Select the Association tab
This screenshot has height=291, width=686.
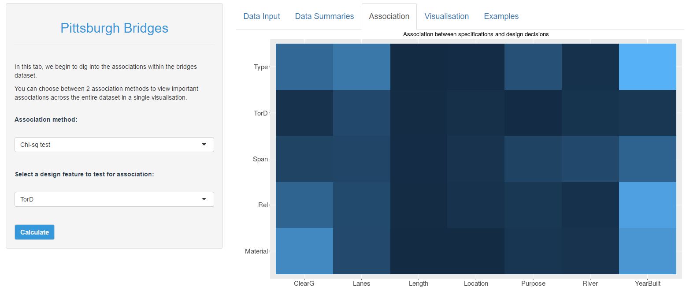[x=389, y=16]
